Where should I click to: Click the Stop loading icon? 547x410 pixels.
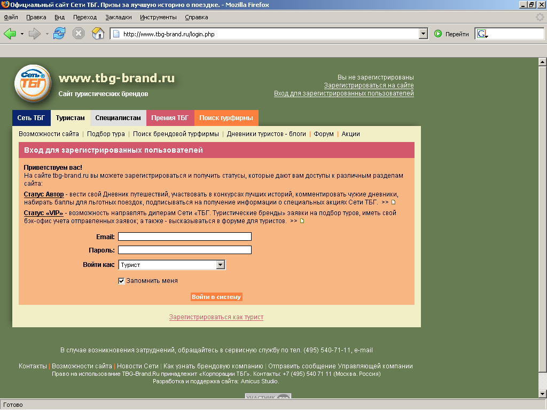[79, 34]
